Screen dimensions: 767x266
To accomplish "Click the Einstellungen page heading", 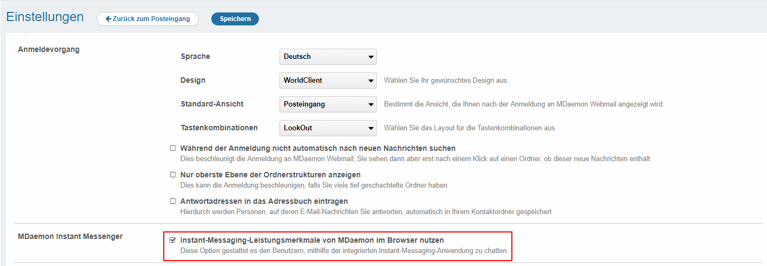I will click(45, 17).
